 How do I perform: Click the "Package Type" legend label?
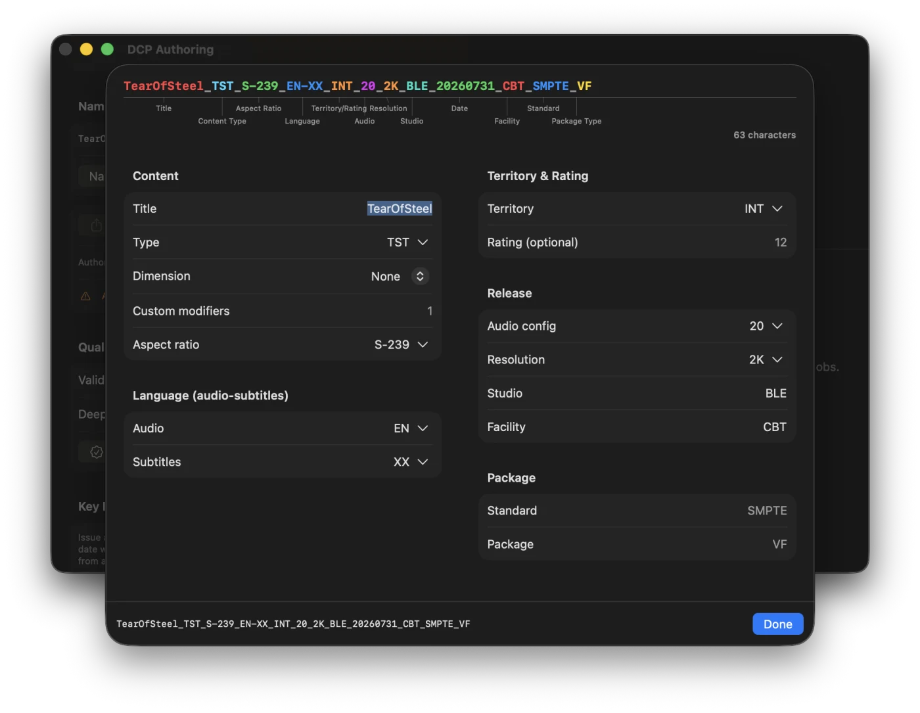tap(576, 122)
